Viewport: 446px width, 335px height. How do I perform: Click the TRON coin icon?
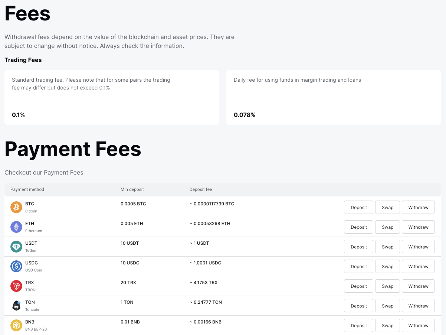pos(16,286)
